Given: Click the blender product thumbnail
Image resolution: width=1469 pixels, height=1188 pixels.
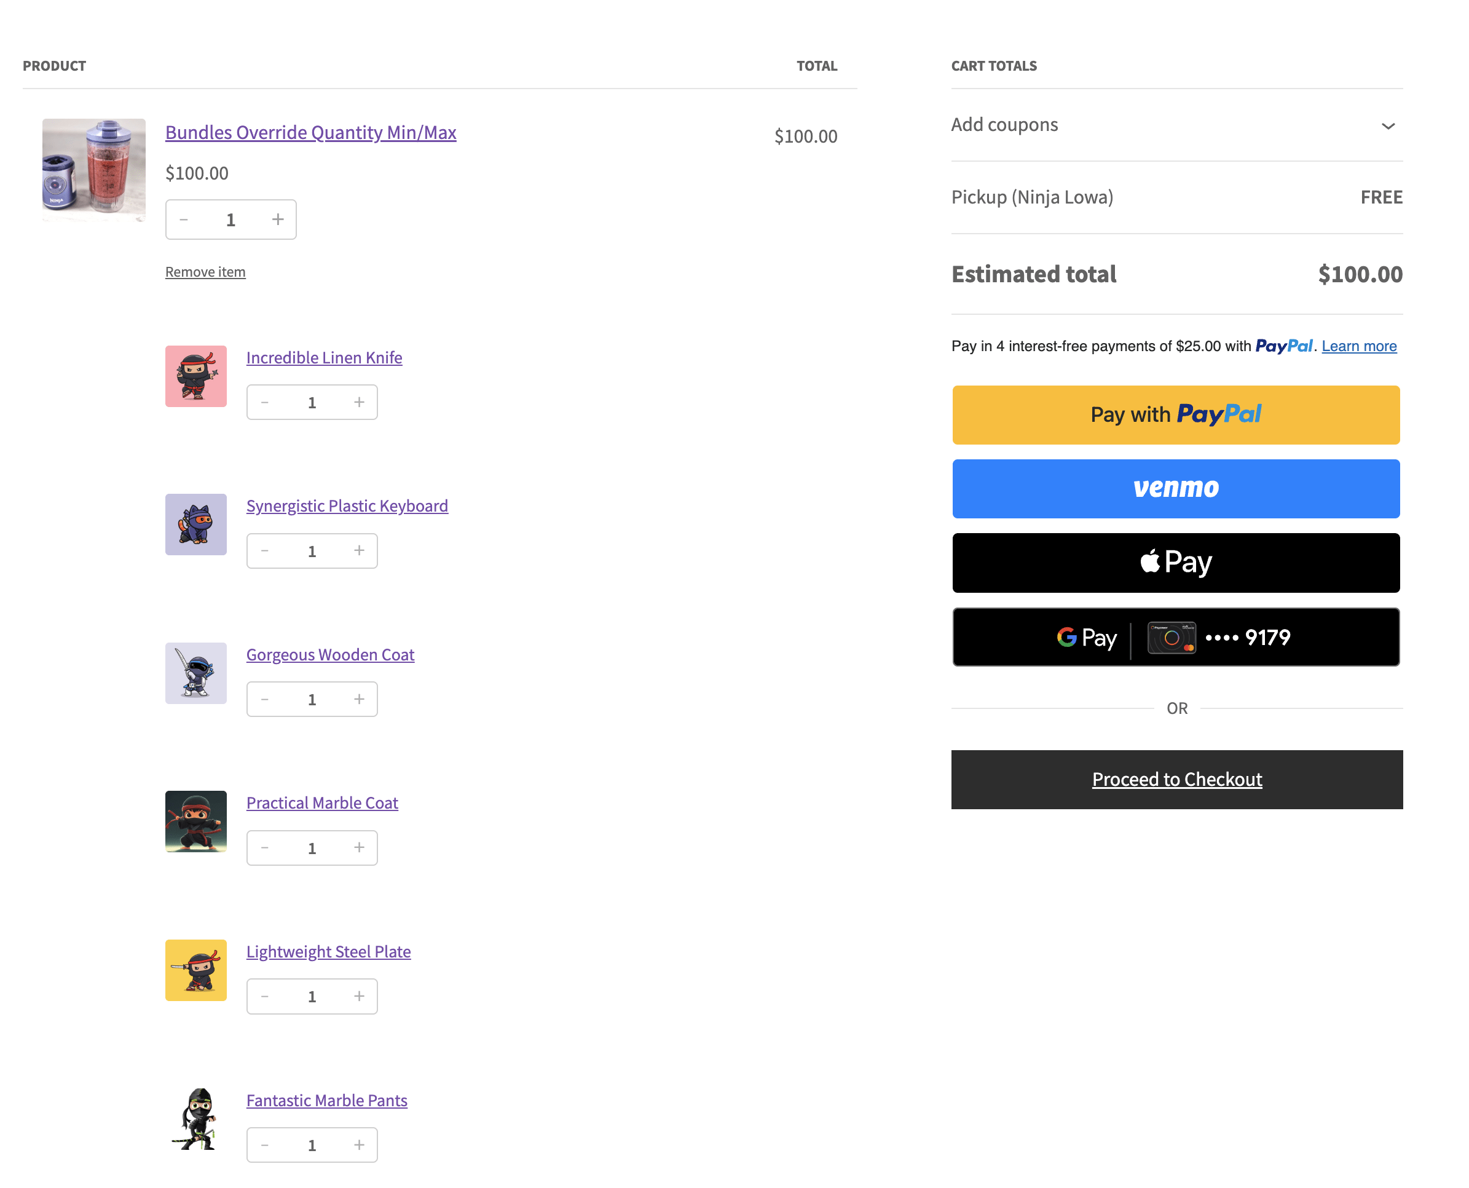Looking at the screenshot, I should pos(93,170).
